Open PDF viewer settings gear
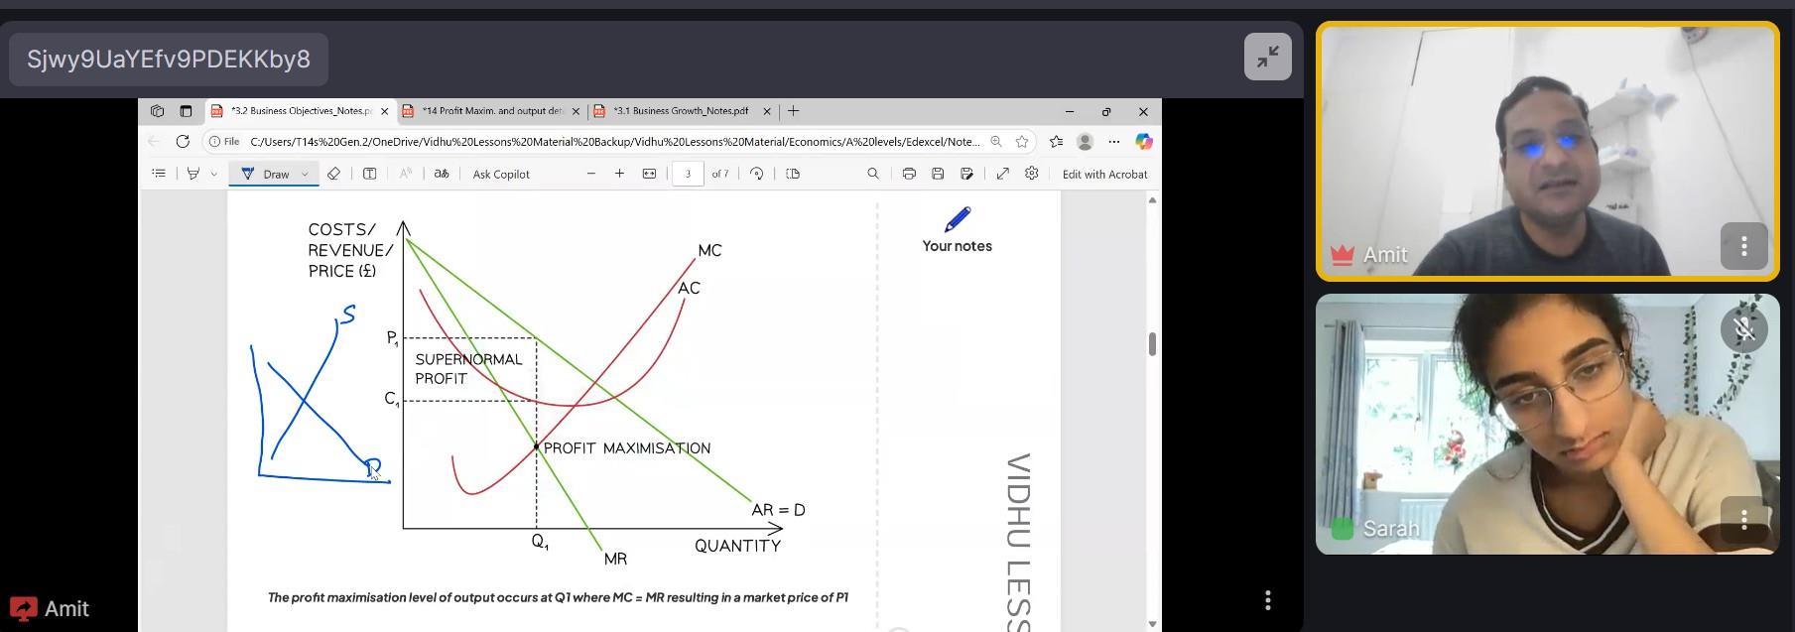Screen dimensions: 1795x632 coord(1032,174)
